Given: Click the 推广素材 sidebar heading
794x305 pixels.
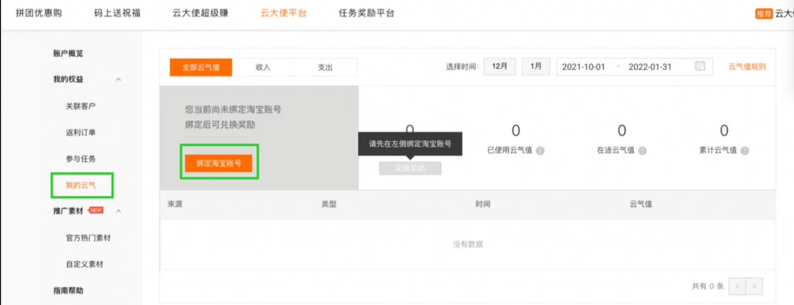Looking at the screenshot, I should (68, 211).
